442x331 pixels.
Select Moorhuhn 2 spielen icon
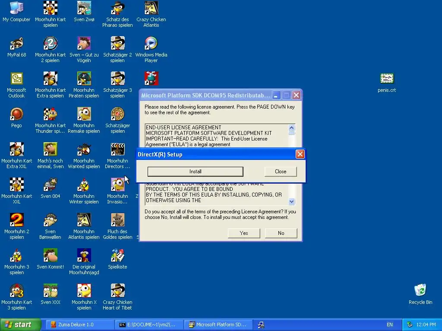tap(16, 226)
